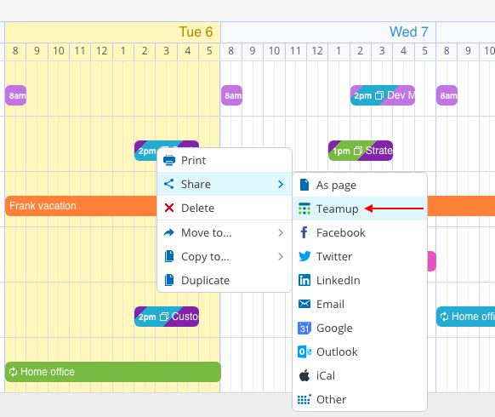The width and height of the screenshot is (495, 417).
Task: Expand the Copy to... submenu arrow
Action: click(281, 256)
